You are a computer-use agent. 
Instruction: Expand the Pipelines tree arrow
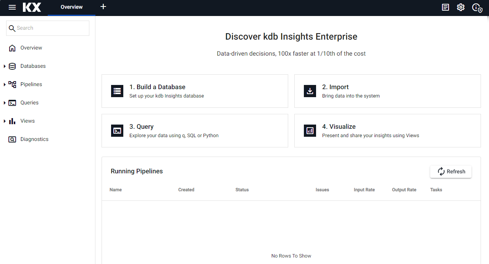point(5,85)
